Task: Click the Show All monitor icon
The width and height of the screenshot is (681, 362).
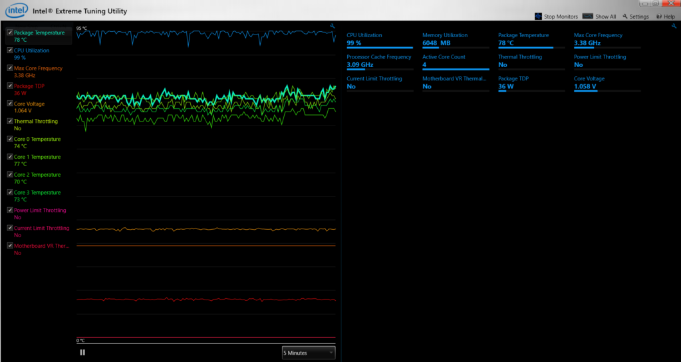Action: click(x=588, y=17)
